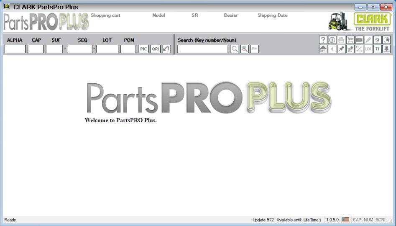Click the wrench tools icon
This screenshot has width=396, height=226.
[x=359, y=49]
